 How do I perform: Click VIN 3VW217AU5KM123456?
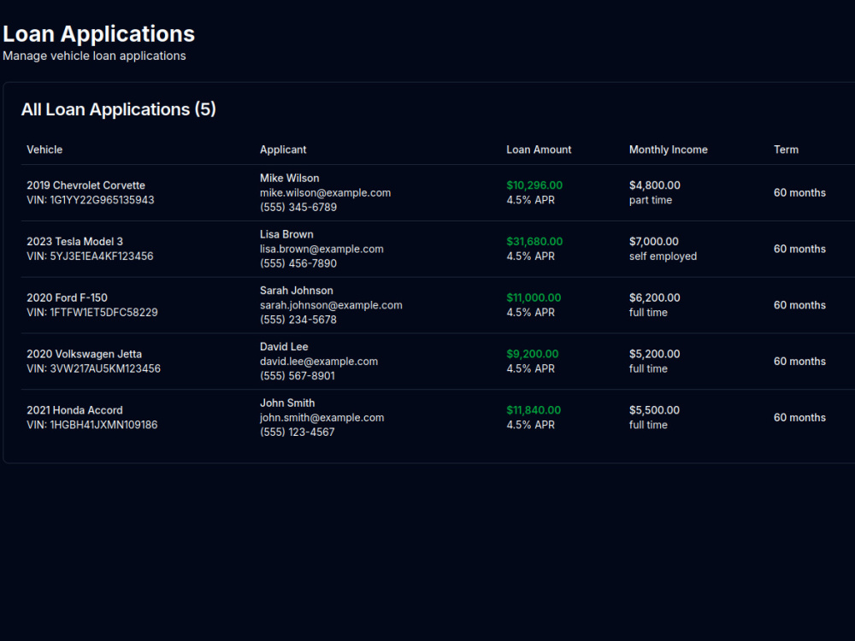[94, 368]
